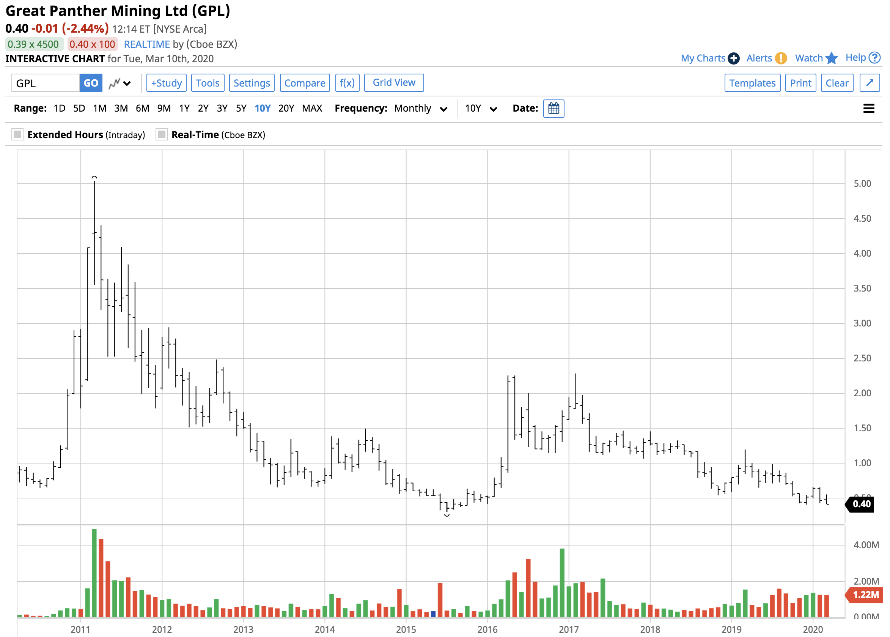
Task: Select the 1D range
Action: tap(60, 108)
